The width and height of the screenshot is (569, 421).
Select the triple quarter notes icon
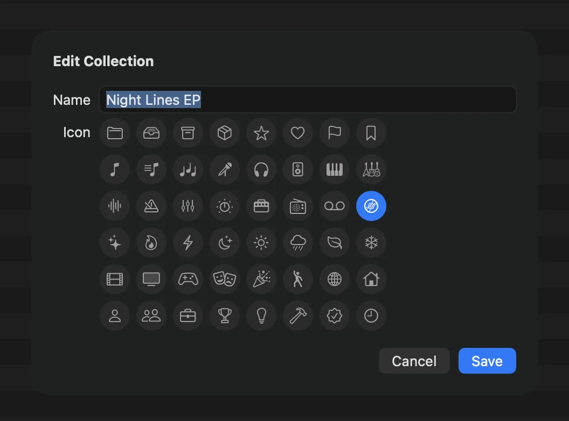pos(188,169)
